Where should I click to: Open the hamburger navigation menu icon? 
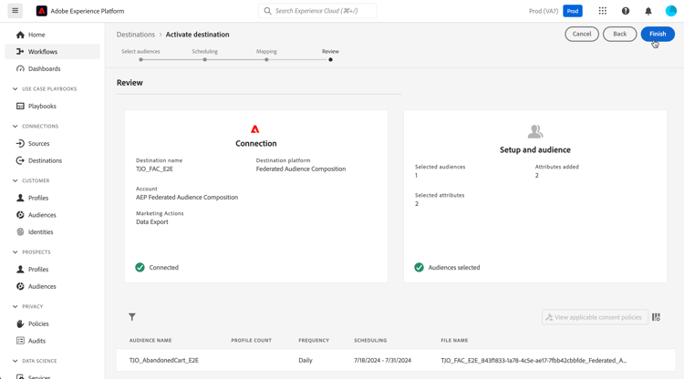(16, 11)
